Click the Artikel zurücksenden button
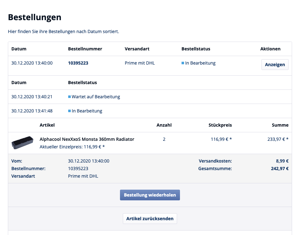Screen dimensions: 299x235 (x=150, y=219)
